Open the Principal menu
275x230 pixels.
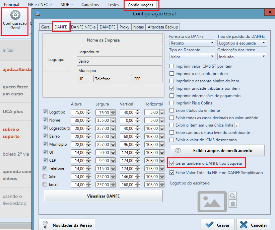[12, 5]
